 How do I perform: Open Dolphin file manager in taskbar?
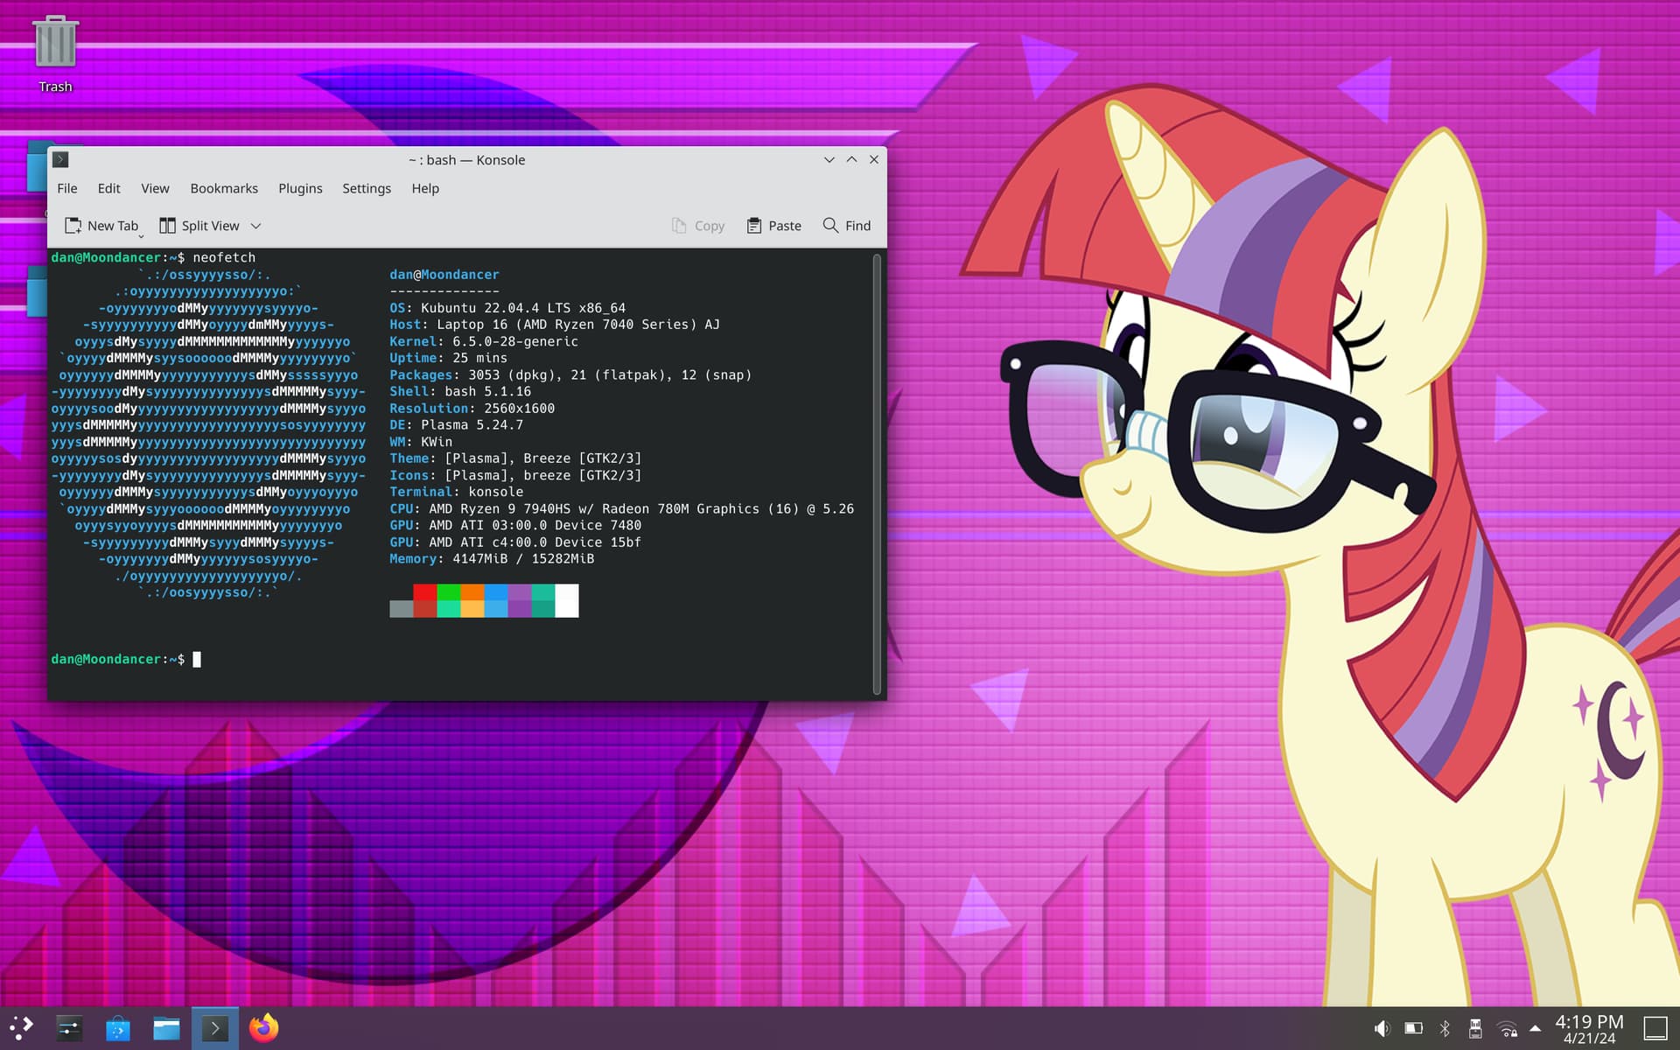click(166, 1028)
